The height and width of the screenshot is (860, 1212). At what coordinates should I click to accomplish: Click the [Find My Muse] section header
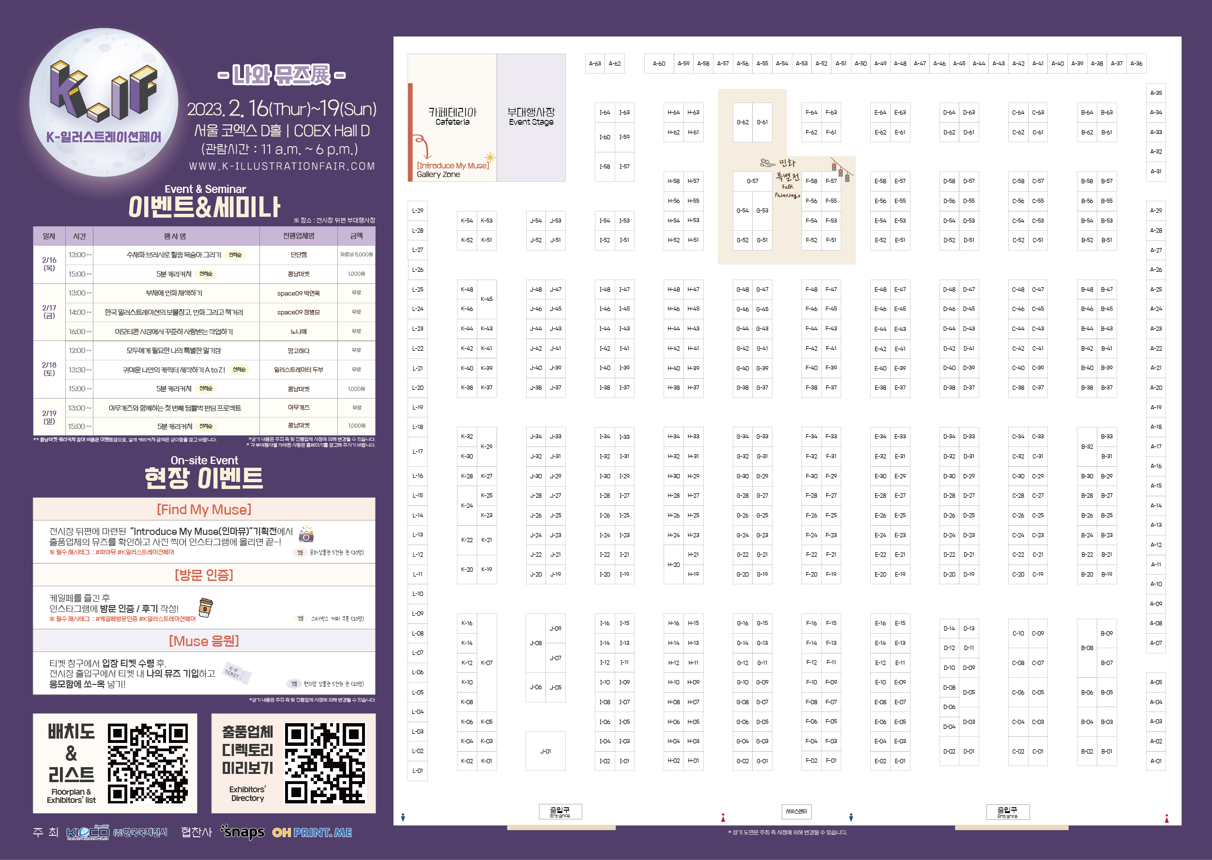(204, 509)
